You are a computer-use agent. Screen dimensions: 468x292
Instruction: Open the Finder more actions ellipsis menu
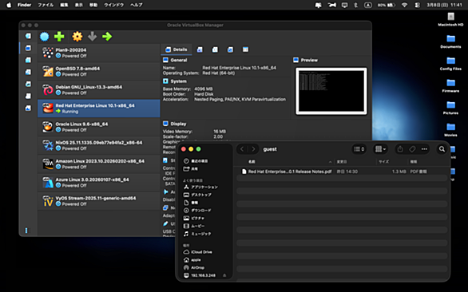[x=424, y=149]
